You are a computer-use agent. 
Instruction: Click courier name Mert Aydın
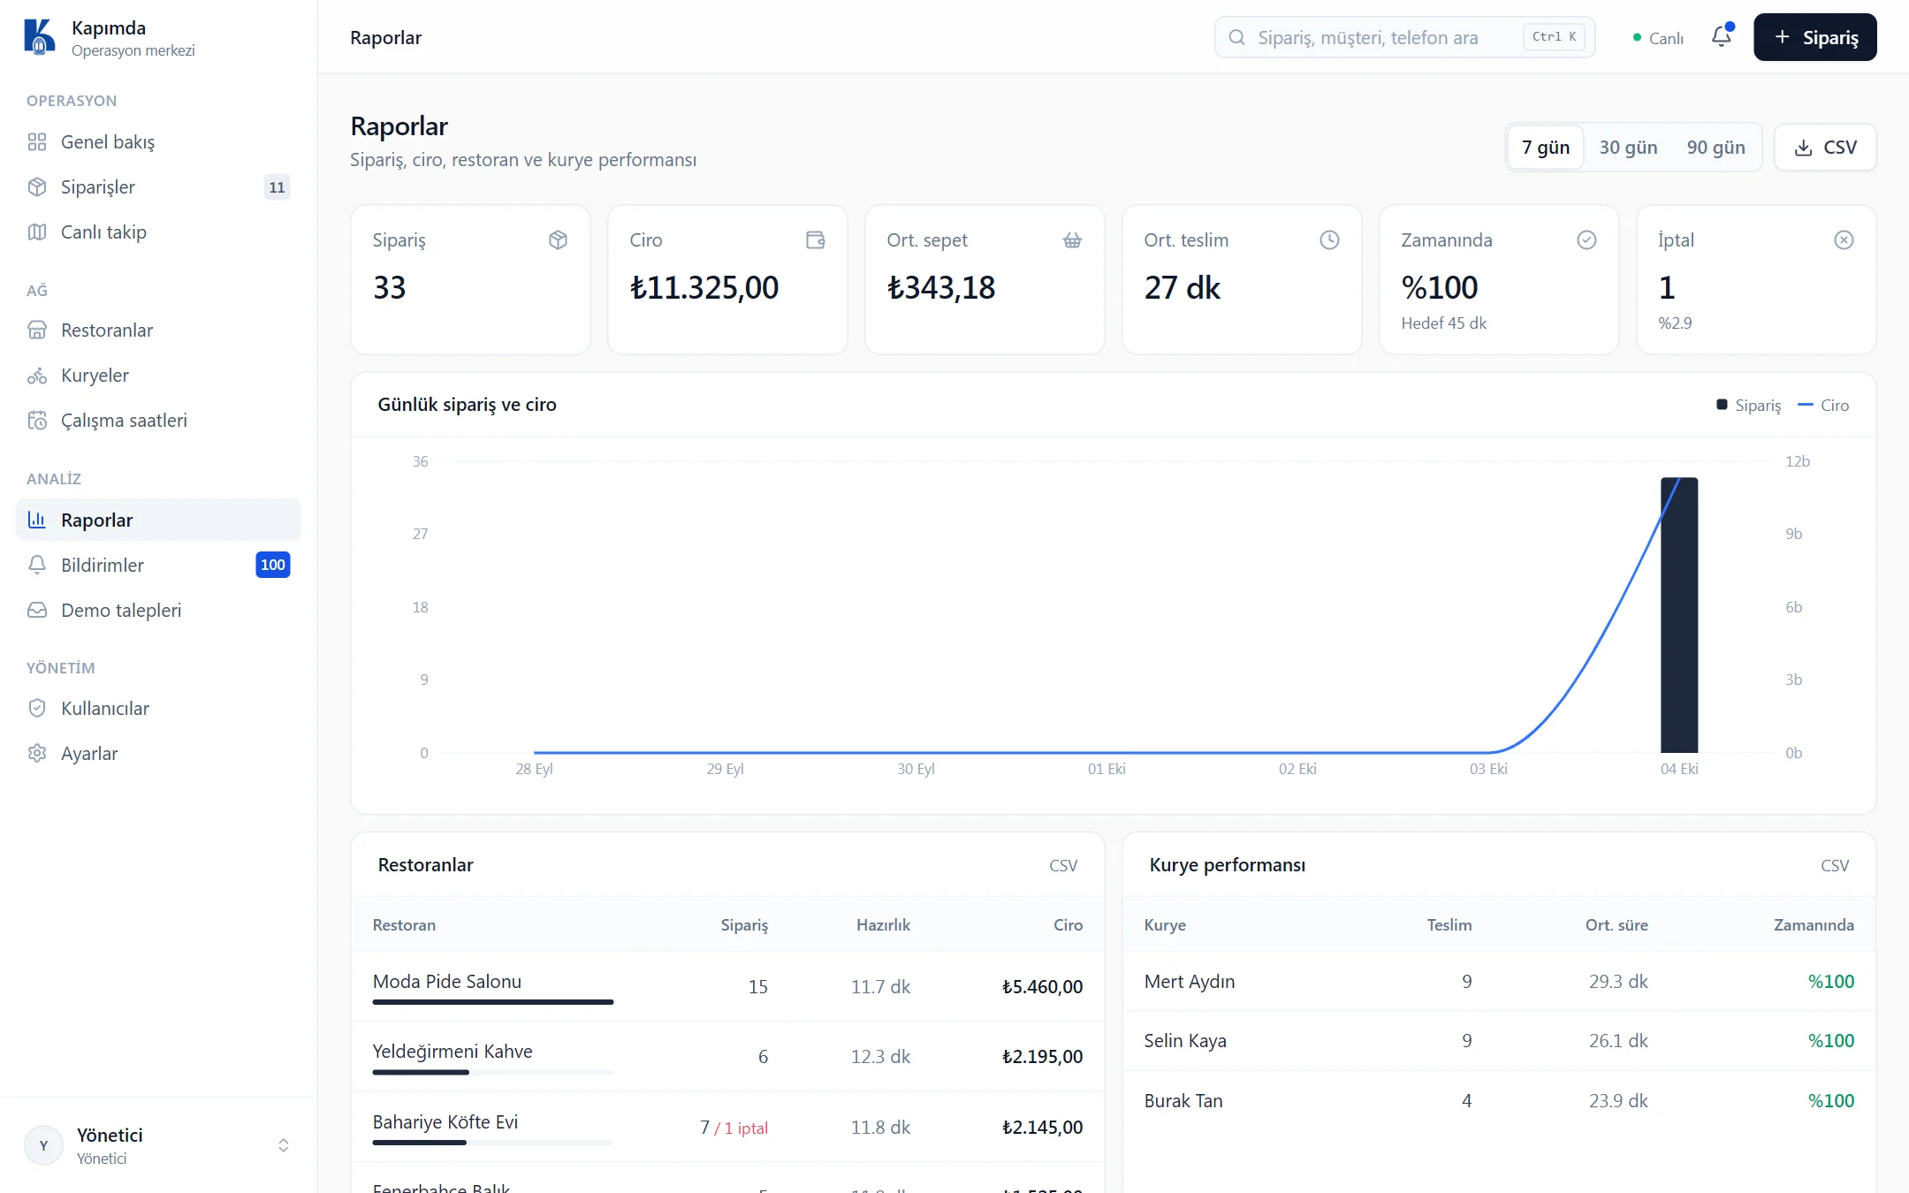coord(1190,982)
